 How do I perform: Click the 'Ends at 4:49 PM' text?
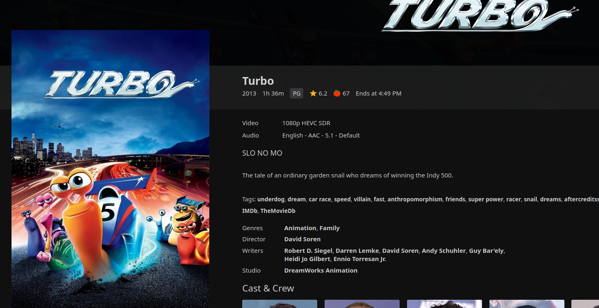click(x=379, y=93)
